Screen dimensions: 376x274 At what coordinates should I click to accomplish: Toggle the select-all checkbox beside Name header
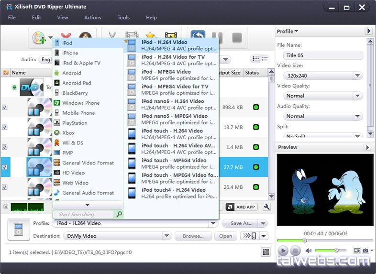tap(6, 73)
